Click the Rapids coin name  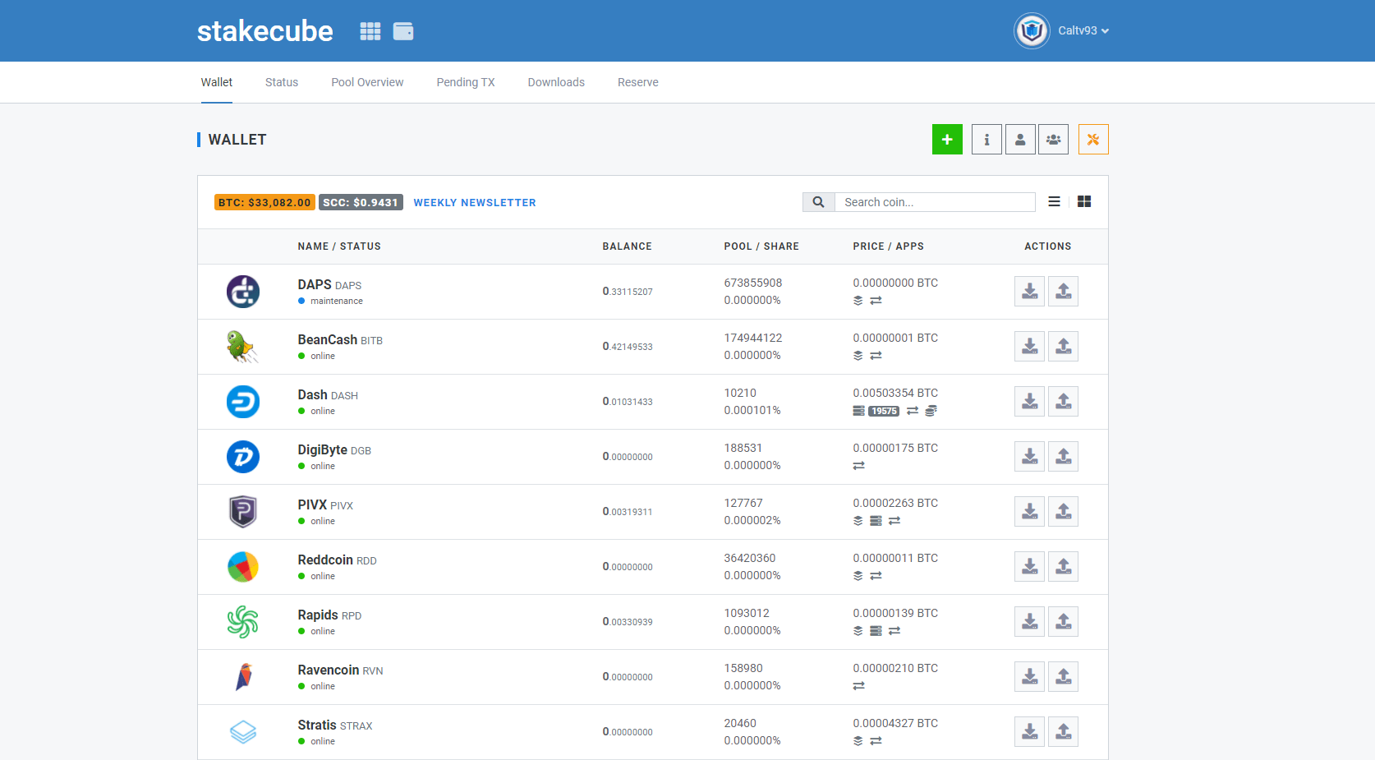coord(318,615)
